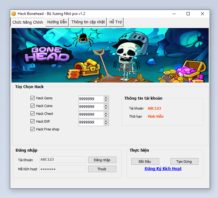Screen dimensions: 218x198
Task: Select the Hỗ Trợ tab
Action: click(115, 22)
